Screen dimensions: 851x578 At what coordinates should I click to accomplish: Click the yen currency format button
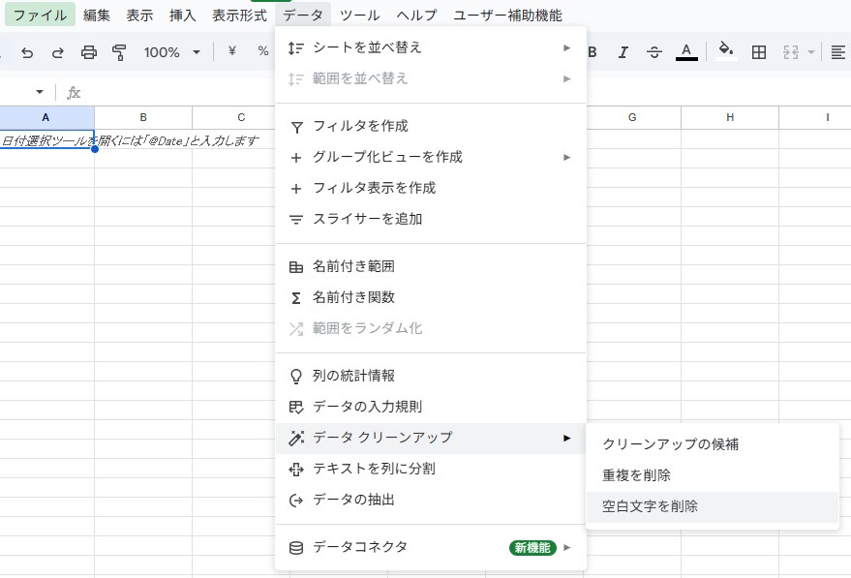pyautogui.click(x=232, y=52)
